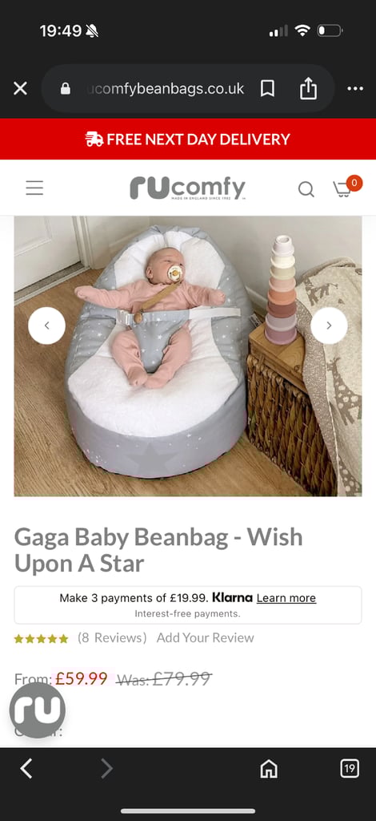The height and width of the screenshot is (821, 376).
Task: Go back with browser back arrow
Action: tap(26, 768)
